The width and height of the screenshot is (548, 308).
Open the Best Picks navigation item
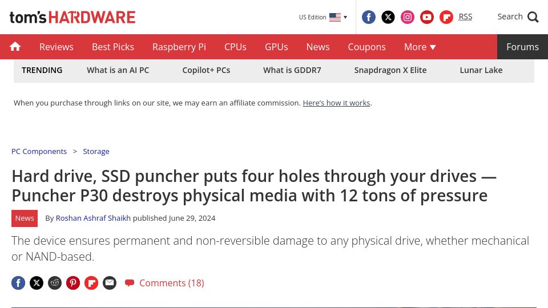(113, 47)
